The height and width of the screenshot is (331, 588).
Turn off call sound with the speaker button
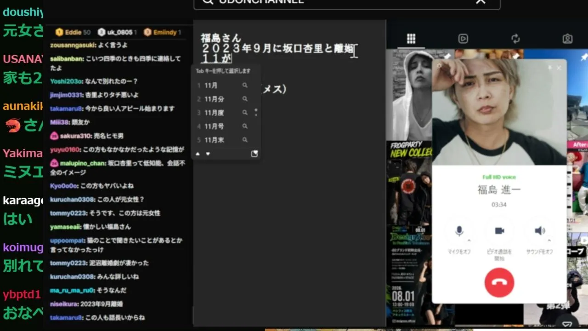pos(540,231)
